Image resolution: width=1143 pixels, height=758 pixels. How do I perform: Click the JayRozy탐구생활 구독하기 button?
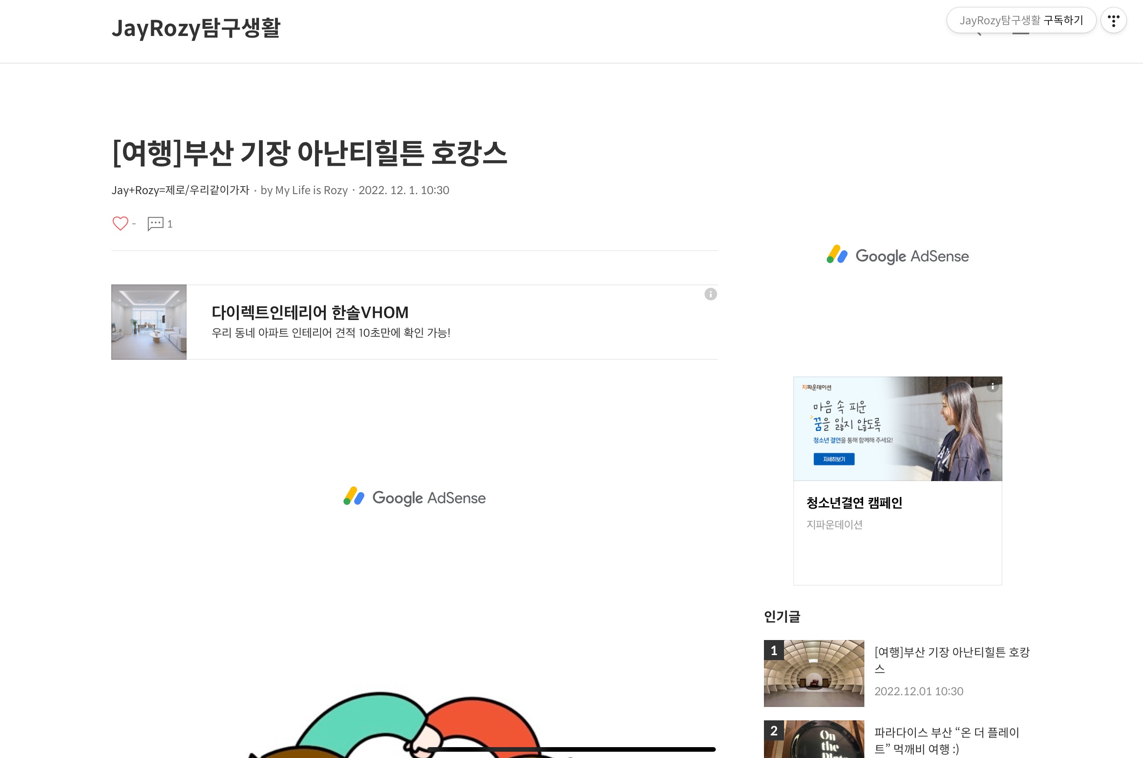[1021, 20]
